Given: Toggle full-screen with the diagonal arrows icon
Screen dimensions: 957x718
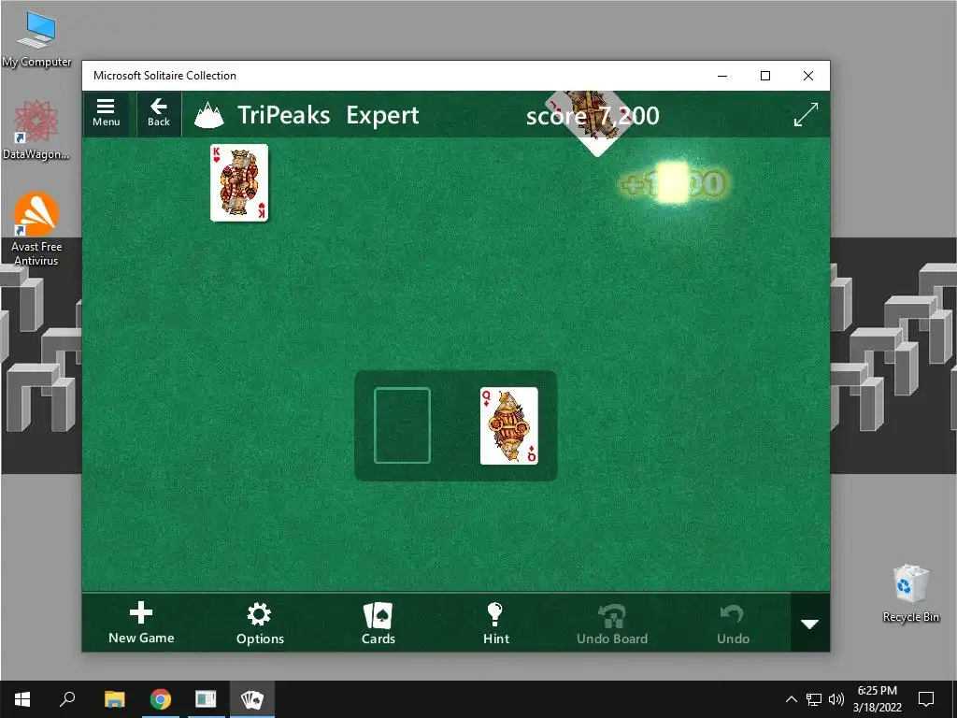Looking at the screenshot, I should [x=806, y=114].
